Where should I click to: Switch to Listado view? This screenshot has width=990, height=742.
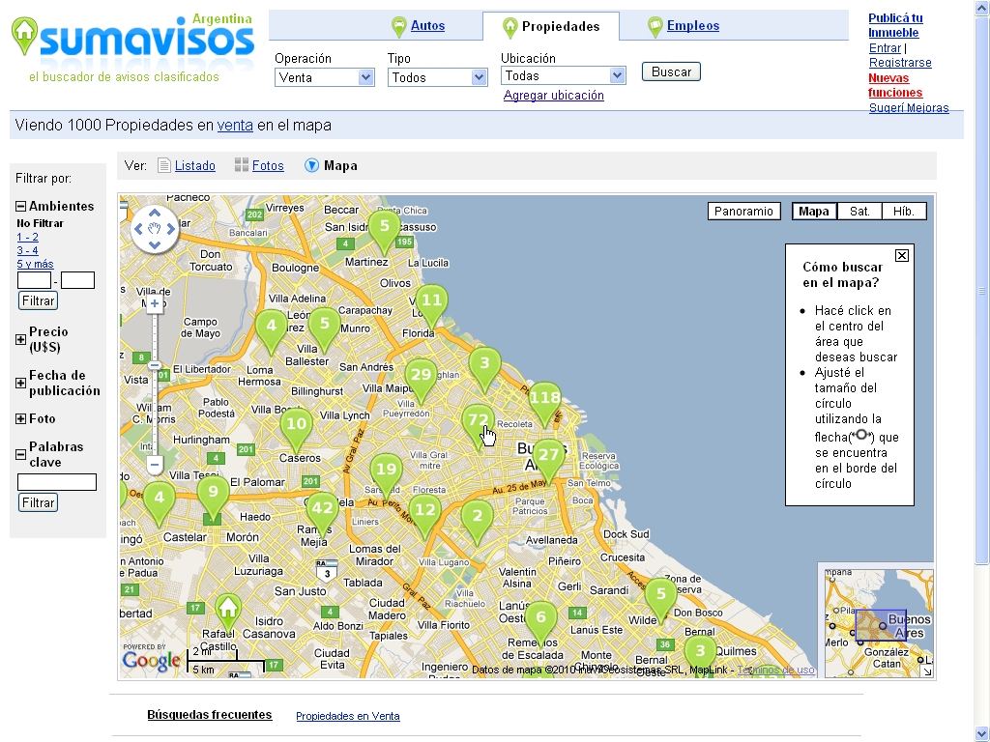click(x=194, y=166)
